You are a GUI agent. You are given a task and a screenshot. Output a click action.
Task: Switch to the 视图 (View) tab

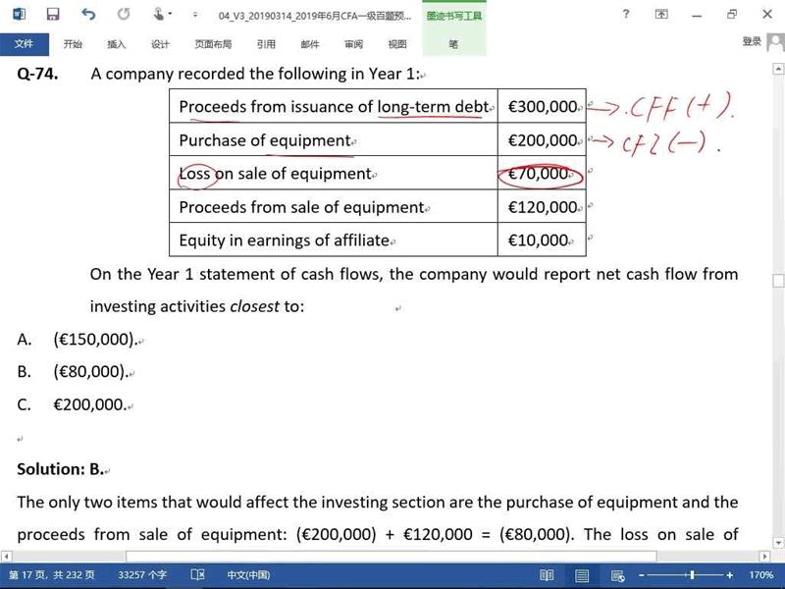point(397,44)
